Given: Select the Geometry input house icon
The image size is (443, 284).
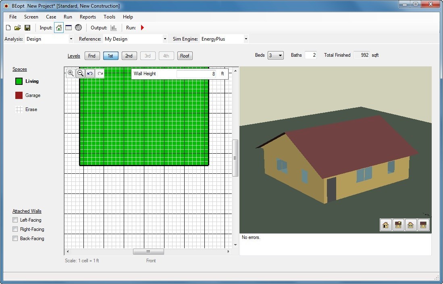Looking at the screenshot, I should 59,28.
